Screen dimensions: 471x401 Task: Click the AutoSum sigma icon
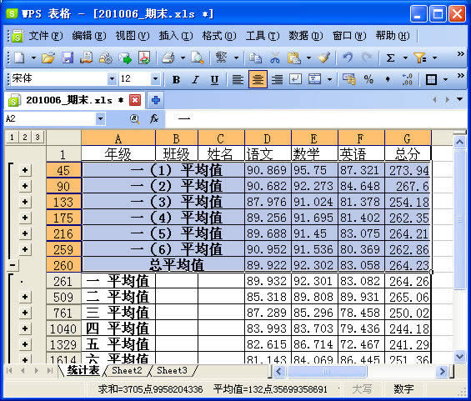390,58
